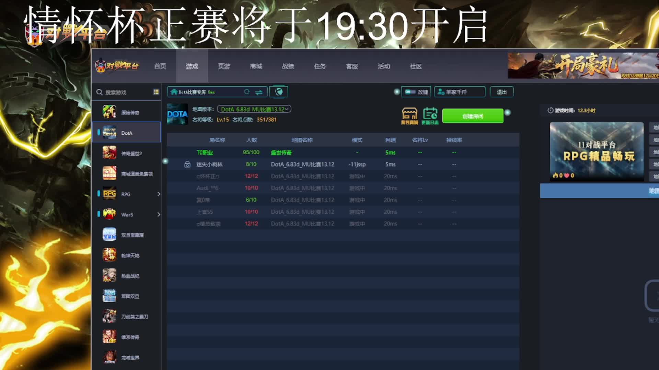
Task: Open the RPG精品畅玩 thumbnail
Action: coord(596,151)
